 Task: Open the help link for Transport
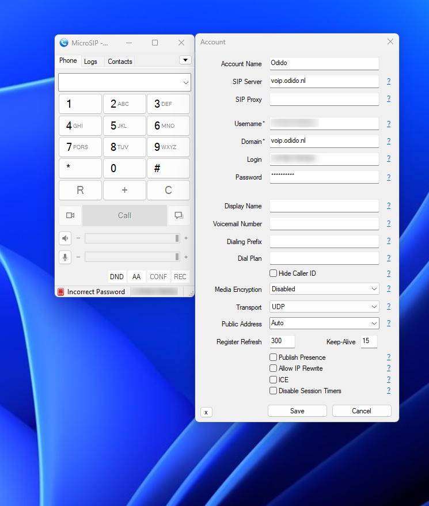(x=389, y=306)
